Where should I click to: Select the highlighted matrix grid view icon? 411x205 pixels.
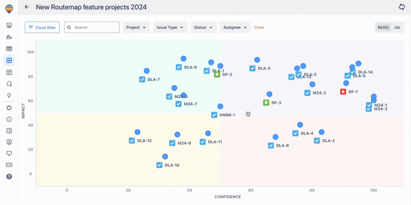pos(9,60)
